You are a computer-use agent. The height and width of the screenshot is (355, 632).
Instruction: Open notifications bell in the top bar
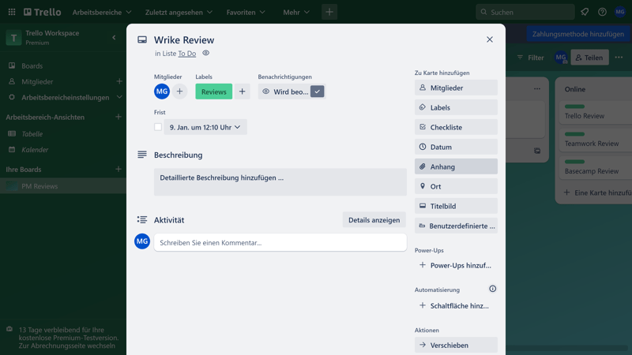585,12
